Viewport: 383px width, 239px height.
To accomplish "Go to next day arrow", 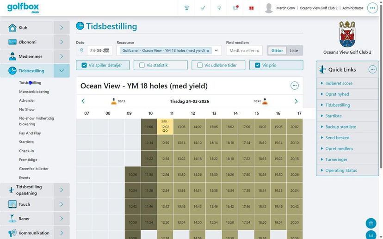I will click(296, 101).
